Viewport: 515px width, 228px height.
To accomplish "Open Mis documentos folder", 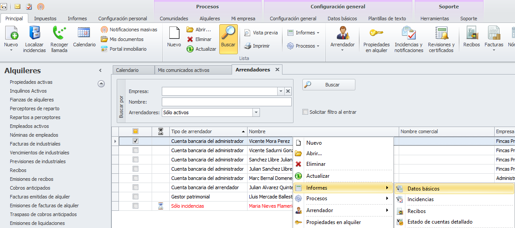I will (122, 39).
